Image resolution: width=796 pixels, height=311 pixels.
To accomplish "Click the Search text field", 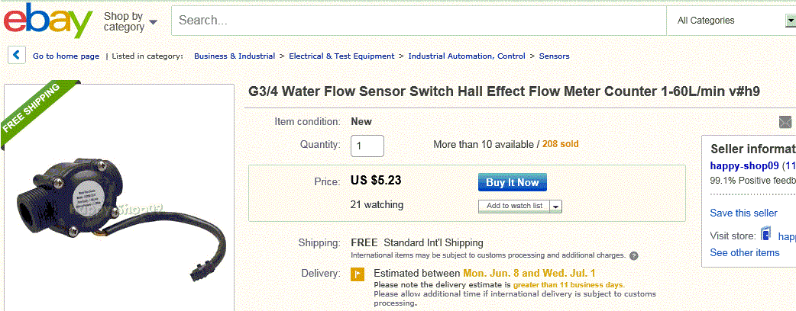I will point(419,21).
